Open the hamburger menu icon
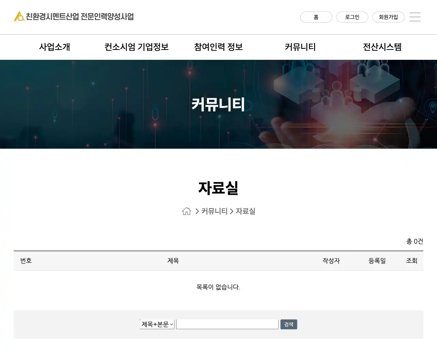 click(x=415, y=17)
